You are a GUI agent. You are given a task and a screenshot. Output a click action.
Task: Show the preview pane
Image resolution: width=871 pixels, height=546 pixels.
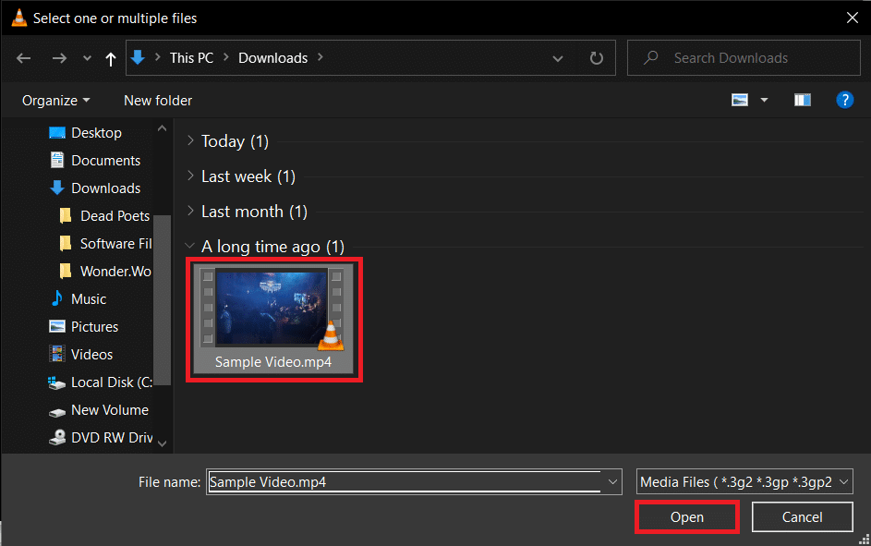click(x=802, y=100)
